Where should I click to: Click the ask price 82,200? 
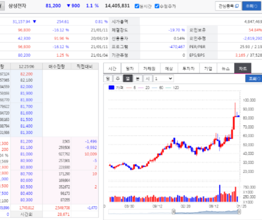26,74
